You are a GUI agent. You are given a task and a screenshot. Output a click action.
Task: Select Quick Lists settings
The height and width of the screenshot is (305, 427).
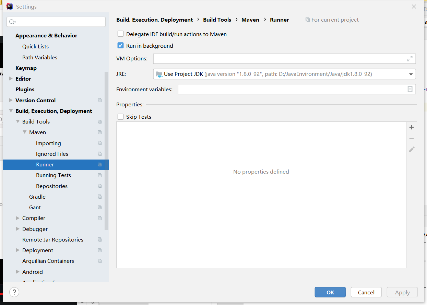click(x=35, y=46)
